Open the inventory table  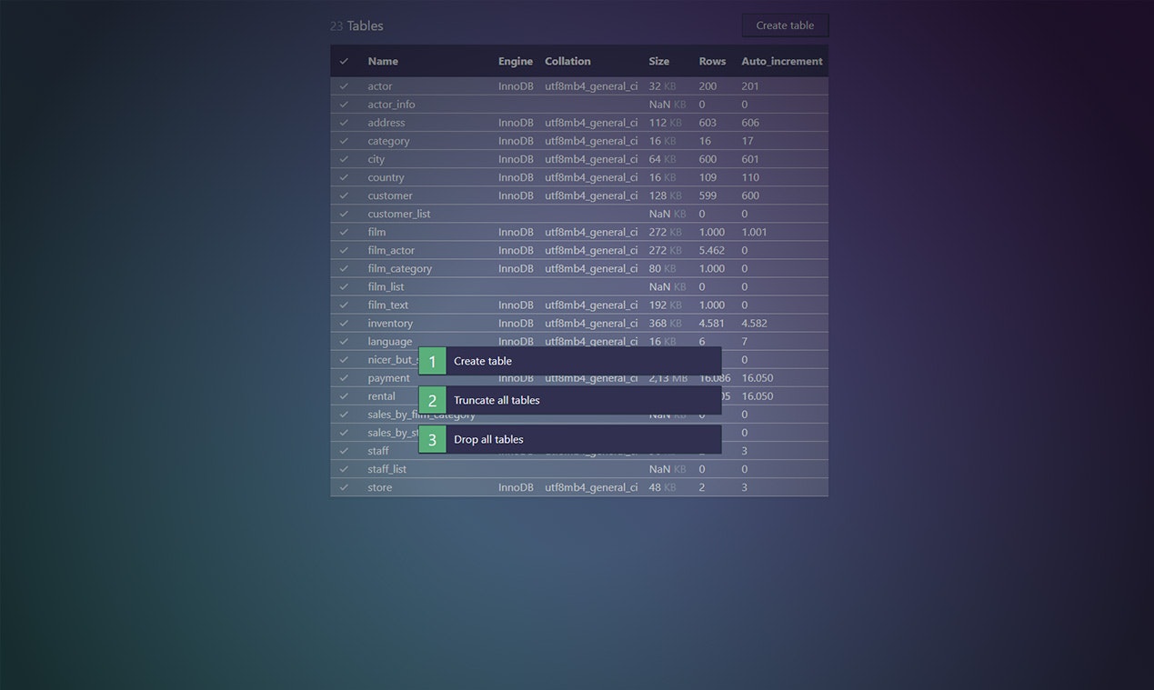[x=390, y=323]
